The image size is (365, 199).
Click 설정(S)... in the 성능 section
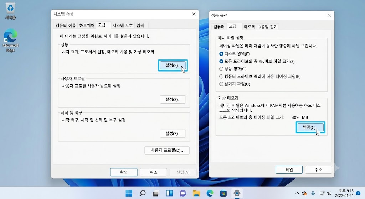173,66
